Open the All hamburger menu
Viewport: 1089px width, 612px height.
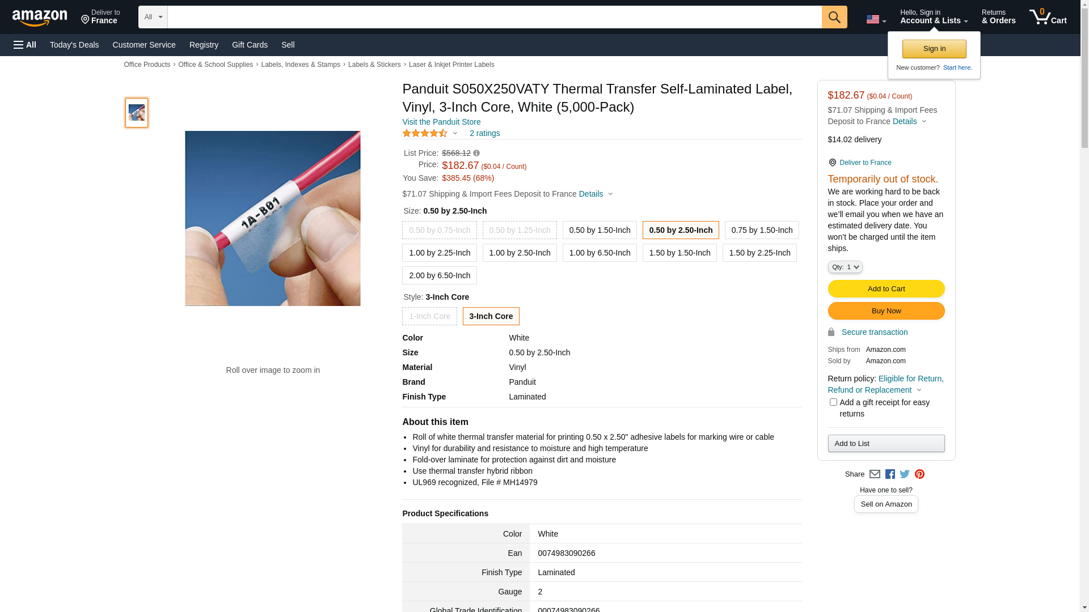(25, 45)
